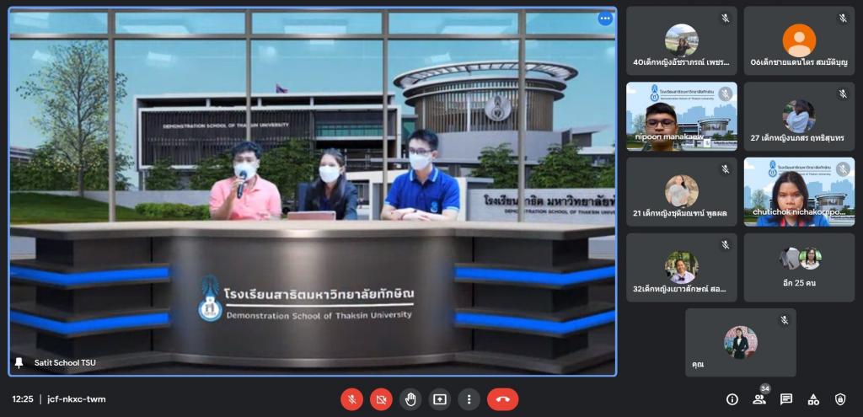Click muted mic icon on คุณ tile

785,319
